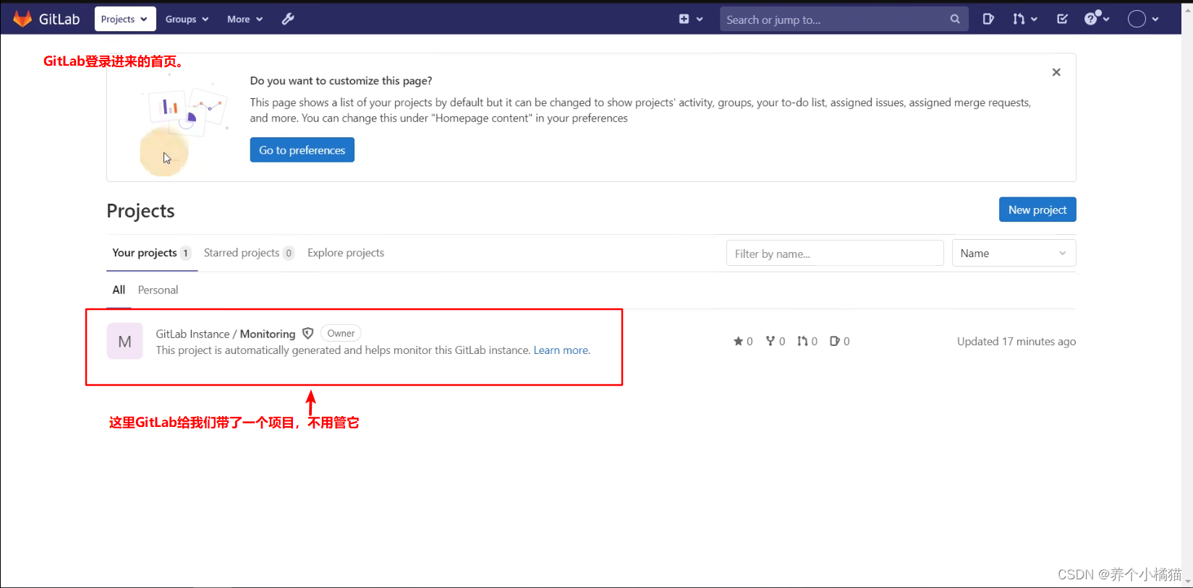
Task: Open the Name sort dropdown
Action: [x=1014, y=254]
